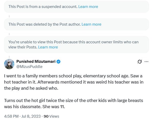Click Learn more on suspended account notice
The height and width of the screenshot is (123, 153).
pos(88,7)
